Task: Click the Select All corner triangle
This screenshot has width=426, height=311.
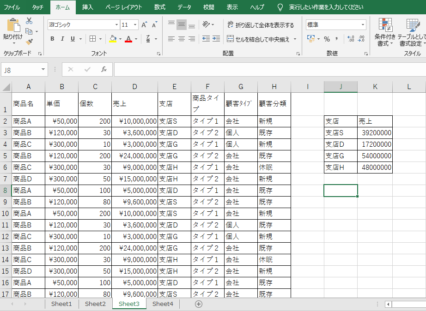Action: click(6, 87)
